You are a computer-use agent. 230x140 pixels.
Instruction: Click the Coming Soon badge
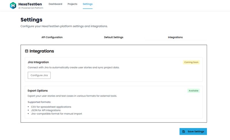pyautogui.click(x=191, y=62)
